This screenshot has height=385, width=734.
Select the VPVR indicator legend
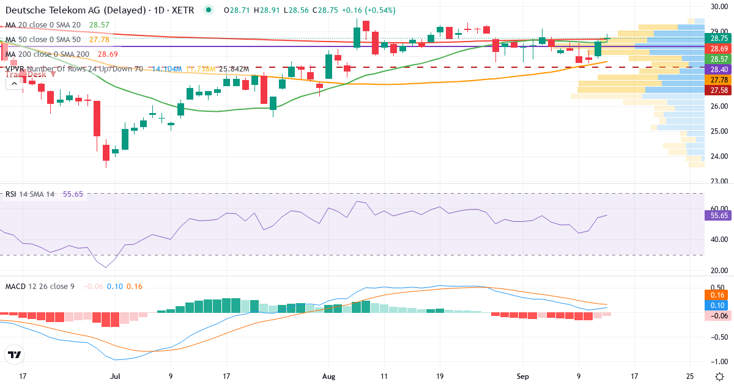(74, 69)
